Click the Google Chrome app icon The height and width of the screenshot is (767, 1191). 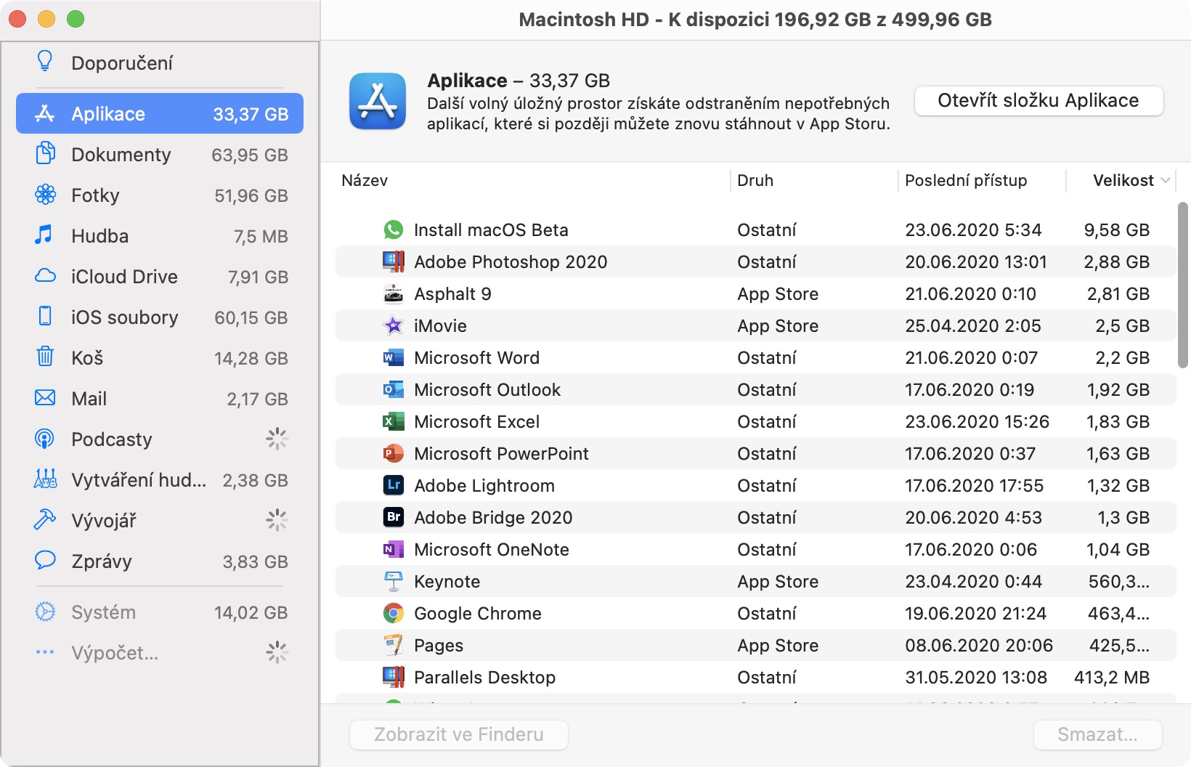[393, 614]
